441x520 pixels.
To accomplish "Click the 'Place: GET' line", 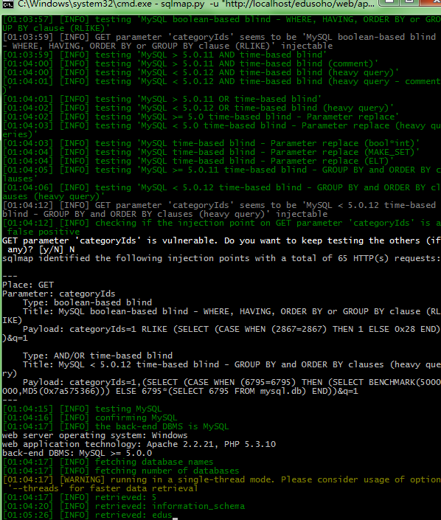I will point(28,285).
